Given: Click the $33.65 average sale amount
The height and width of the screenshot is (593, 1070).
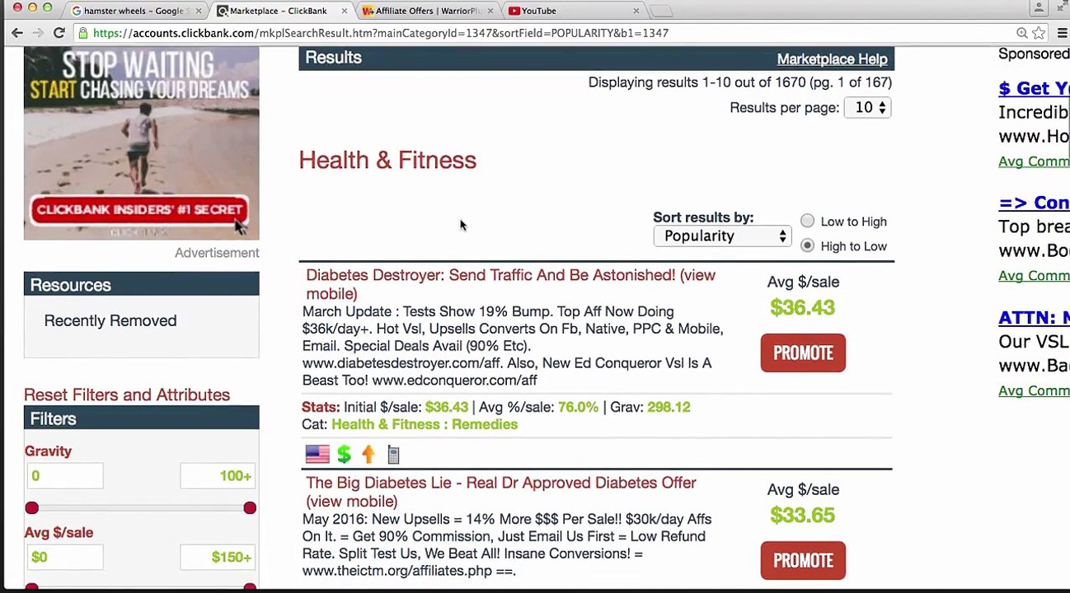Looking at the screenshot, I should tap(802, 516).
